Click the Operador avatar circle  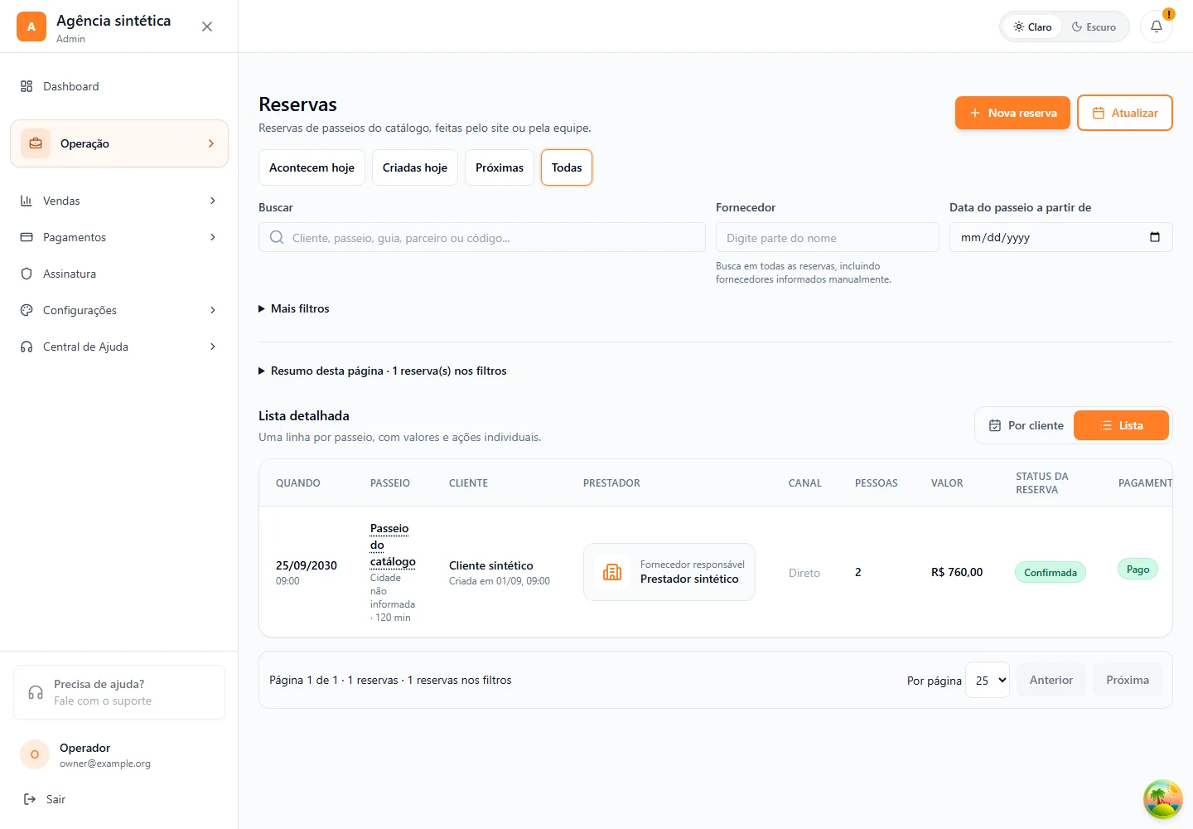[x=35, y=754]
